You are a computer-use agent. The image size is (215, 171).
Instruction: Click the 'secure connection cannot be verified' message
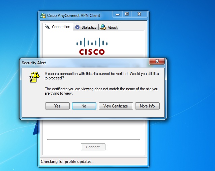click(x=102, y=76)
